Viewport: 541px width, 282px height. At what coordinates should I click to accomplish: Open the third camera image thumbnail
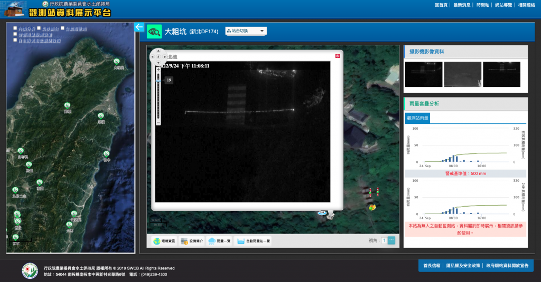pos(502,74)
